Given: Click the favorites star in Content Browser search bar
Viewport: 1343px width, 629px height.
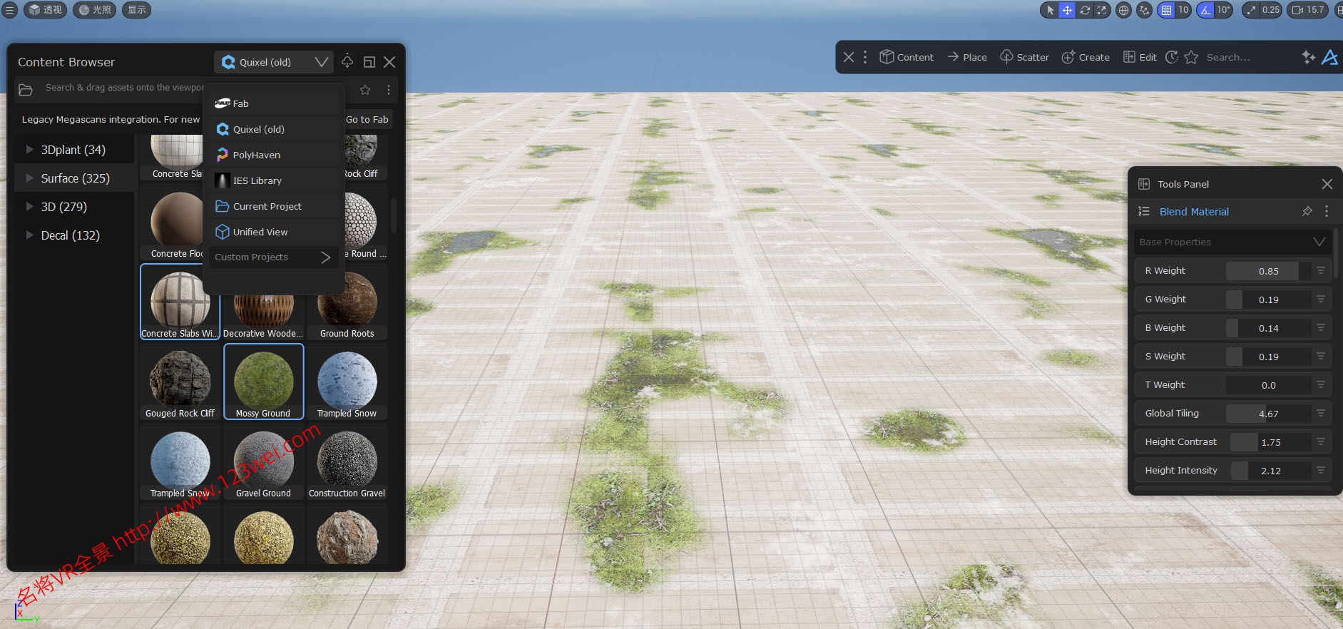Looking at the screenshot, I should (x=365, y=90).
